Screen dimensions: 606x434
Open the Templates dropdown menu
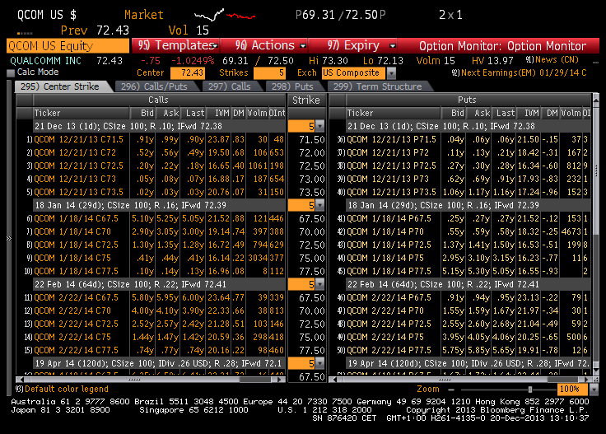pyautogui.click(x=176, y=45)
